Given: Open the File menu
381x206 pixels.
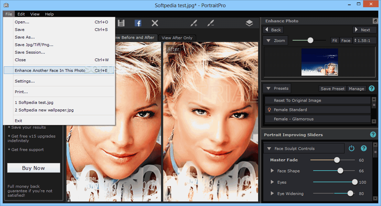Looking at the screenshot, I should click(x=9, y=14).
